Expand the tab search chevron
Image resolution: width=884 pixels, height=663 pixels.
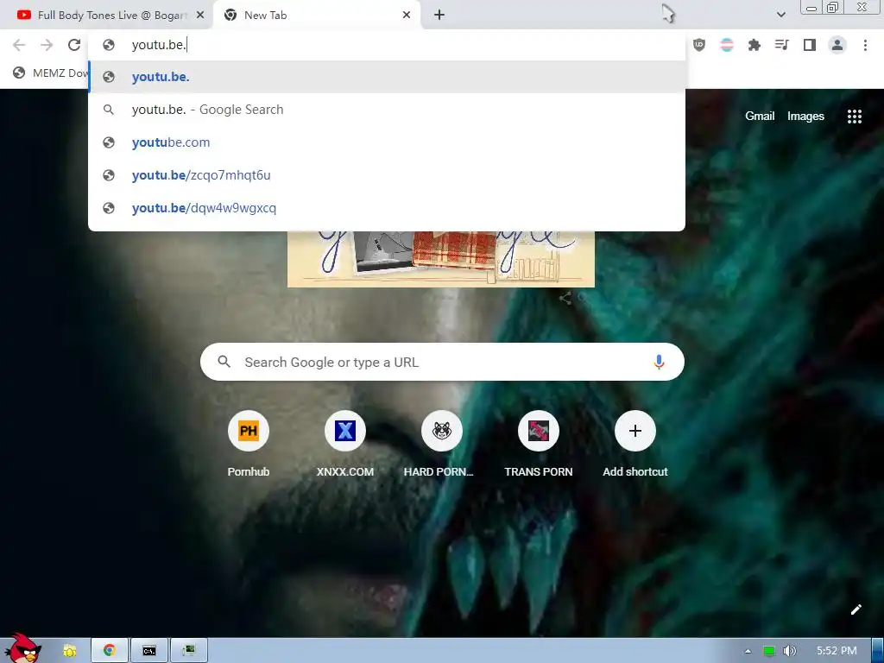[x=780, y=15]
